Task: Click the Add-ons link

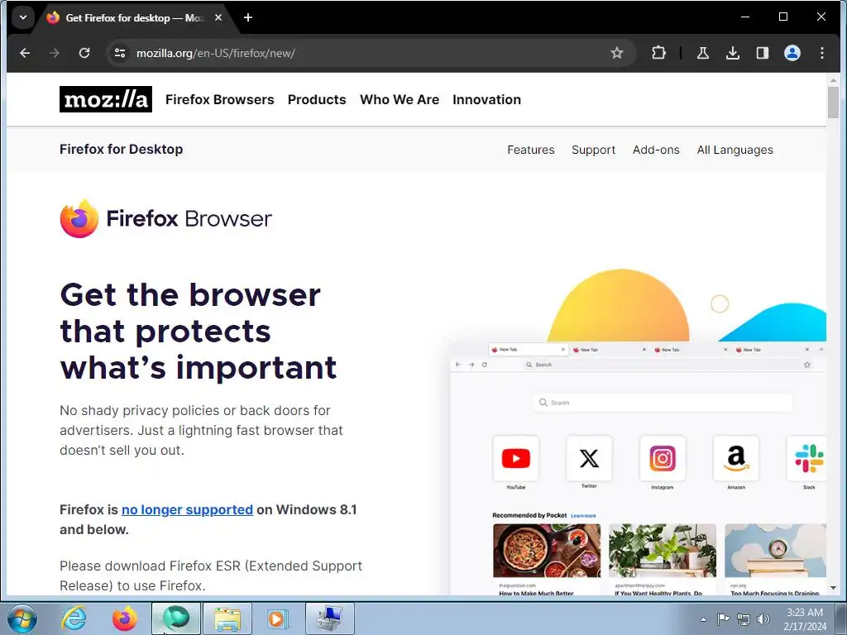Action: pyautogui.click(x=656, y=150)
